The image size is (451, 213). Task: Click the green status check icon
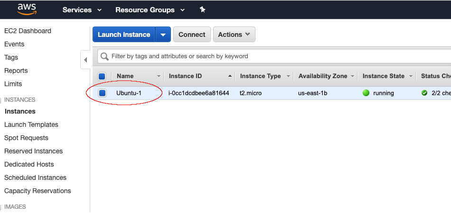[x=424, y=93]
